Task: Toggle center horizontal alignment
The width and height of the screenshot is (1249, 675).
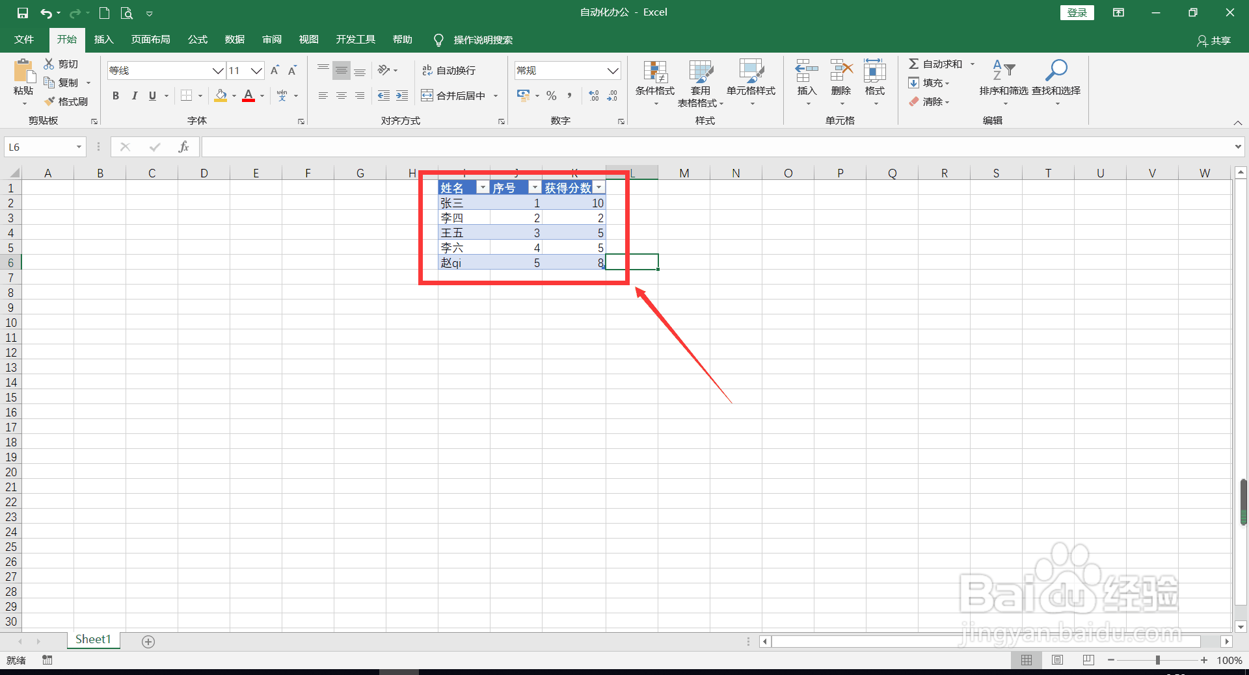Action: click(341, 96)
